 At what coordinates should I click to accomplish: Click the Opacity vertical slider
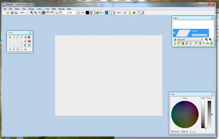[210, 115]
